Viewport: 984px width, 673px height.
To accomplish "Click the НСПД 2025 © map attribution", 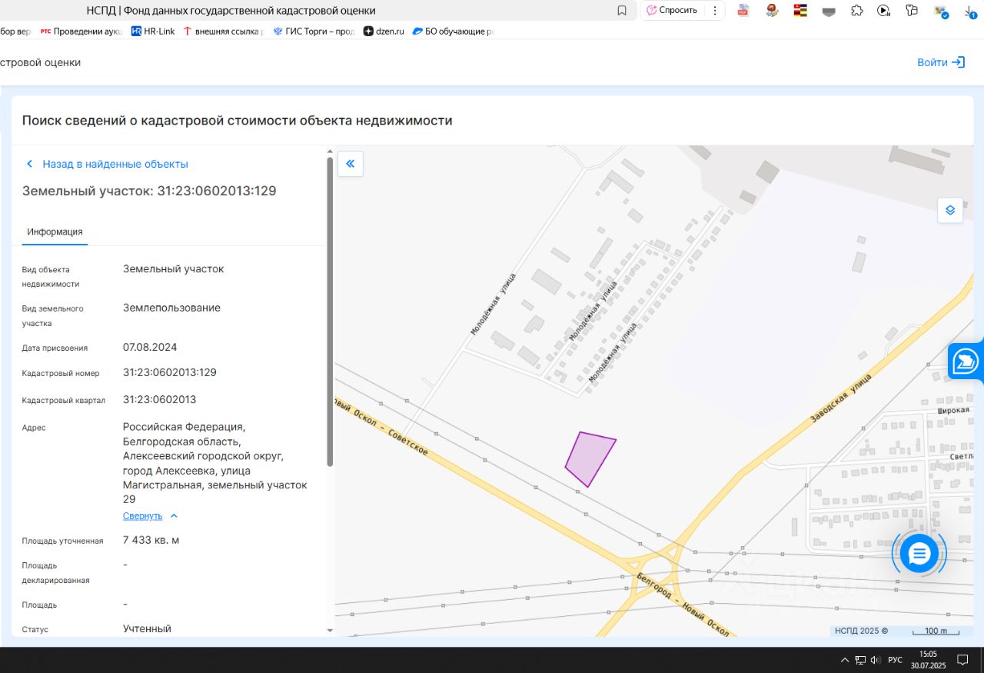I will pos(861,631).
